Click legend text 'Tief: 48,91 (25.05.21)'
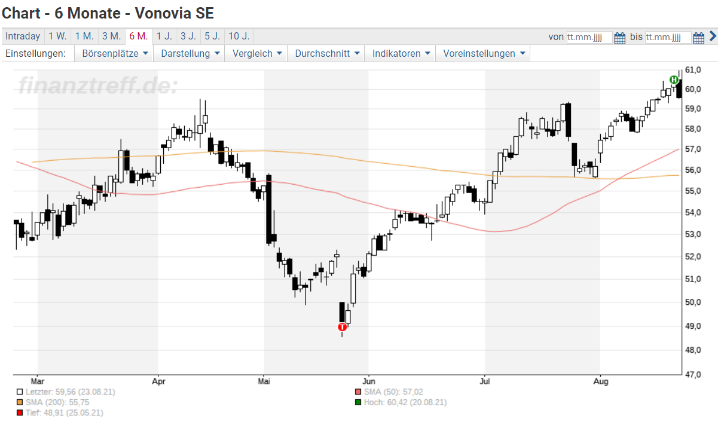Screen dimensions: 718x425 65,412
